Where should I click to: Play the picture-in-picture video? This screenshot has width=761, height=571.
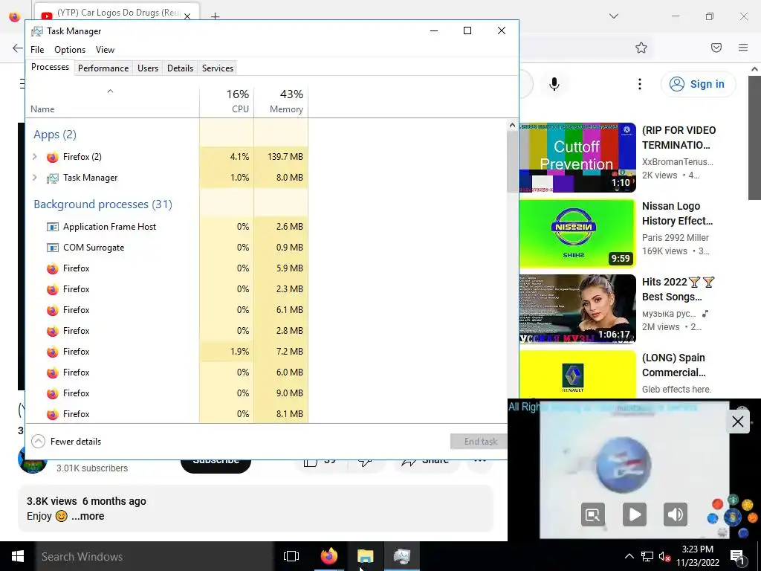635,514
